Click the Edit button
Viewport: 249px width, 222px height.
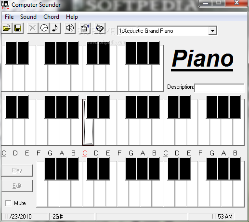tap(17, 186)
